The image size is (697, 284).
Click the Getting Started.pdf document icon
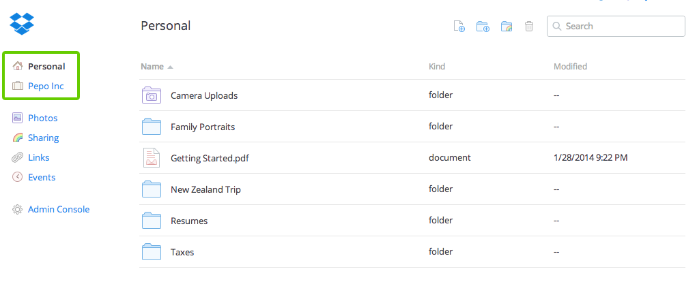point(152,157)
